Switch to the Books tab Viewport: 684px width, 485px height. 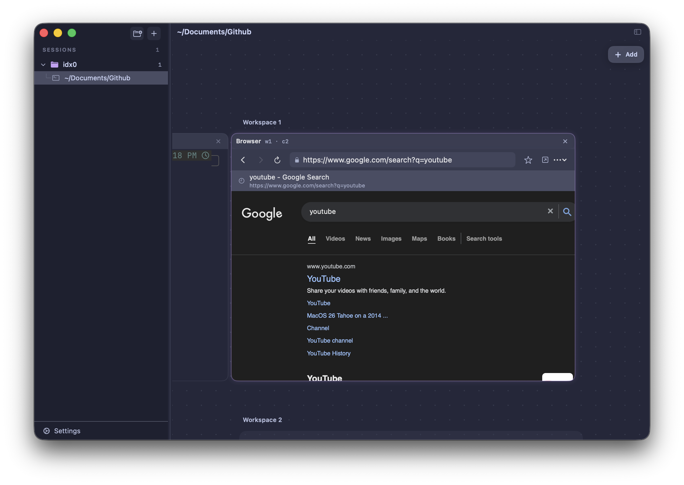pyautogui.click(x=446, y=239)
